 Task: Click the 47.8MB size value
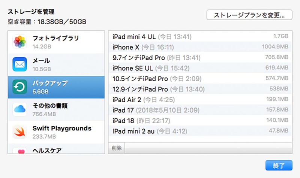[x=279, y=131]
